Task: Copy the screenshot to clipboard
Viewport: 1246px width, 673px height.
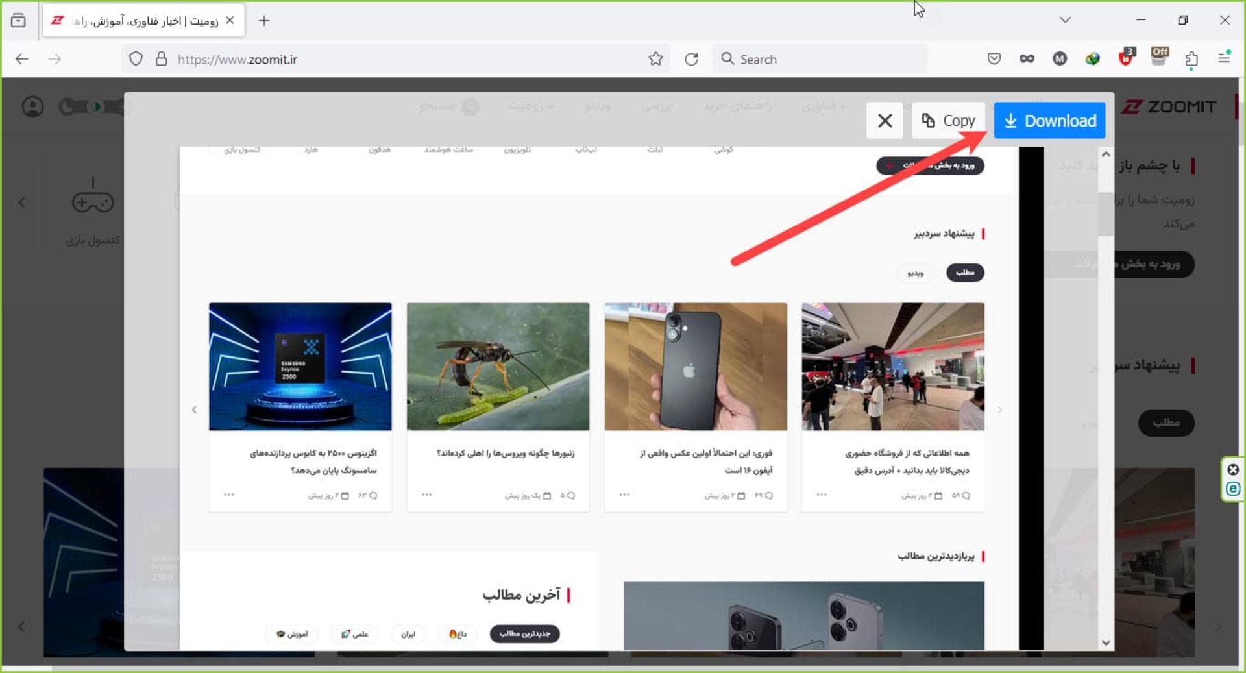Action: 948,121
